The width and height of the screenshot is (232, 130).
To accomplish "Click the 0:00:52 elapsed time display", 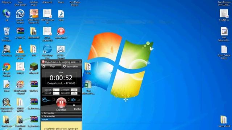I will point(61,78).
